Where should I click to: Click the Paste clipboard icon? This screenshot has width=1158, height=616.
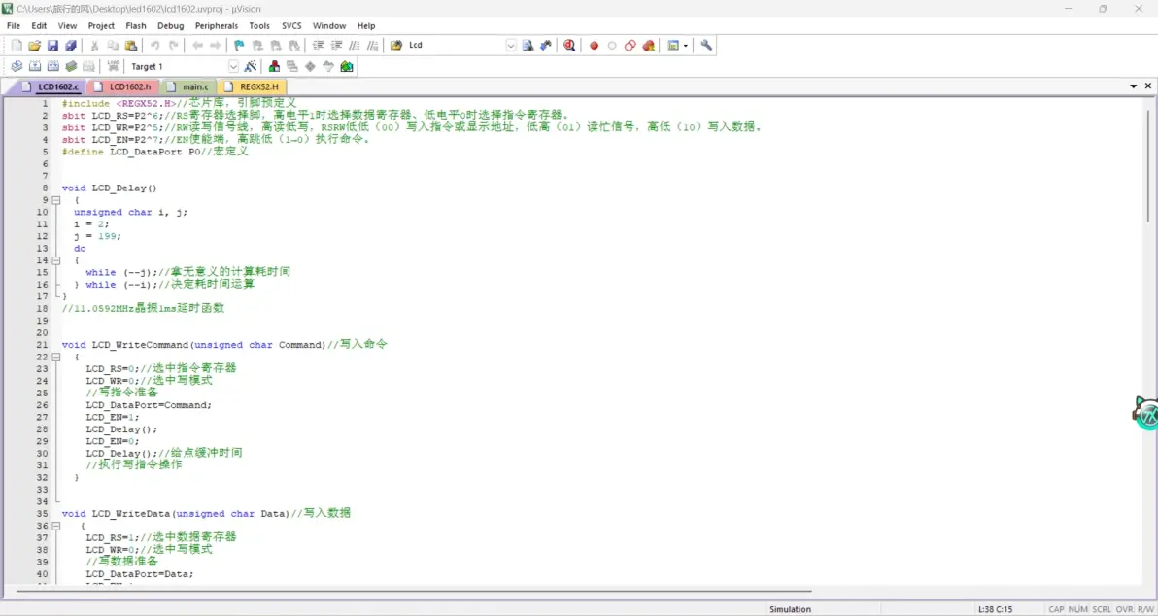coord(131,45)
